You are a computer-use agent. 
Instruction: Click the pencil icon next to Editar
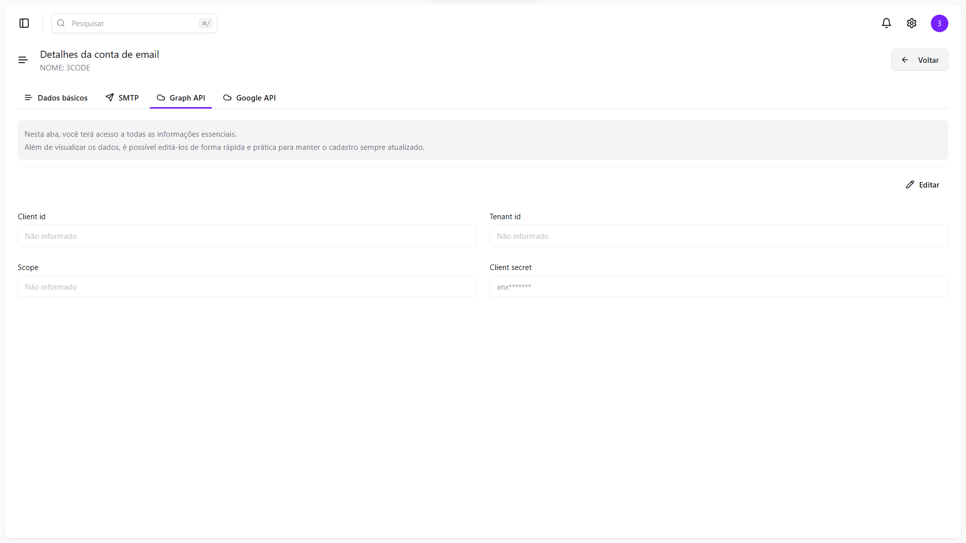coord(910,185)
